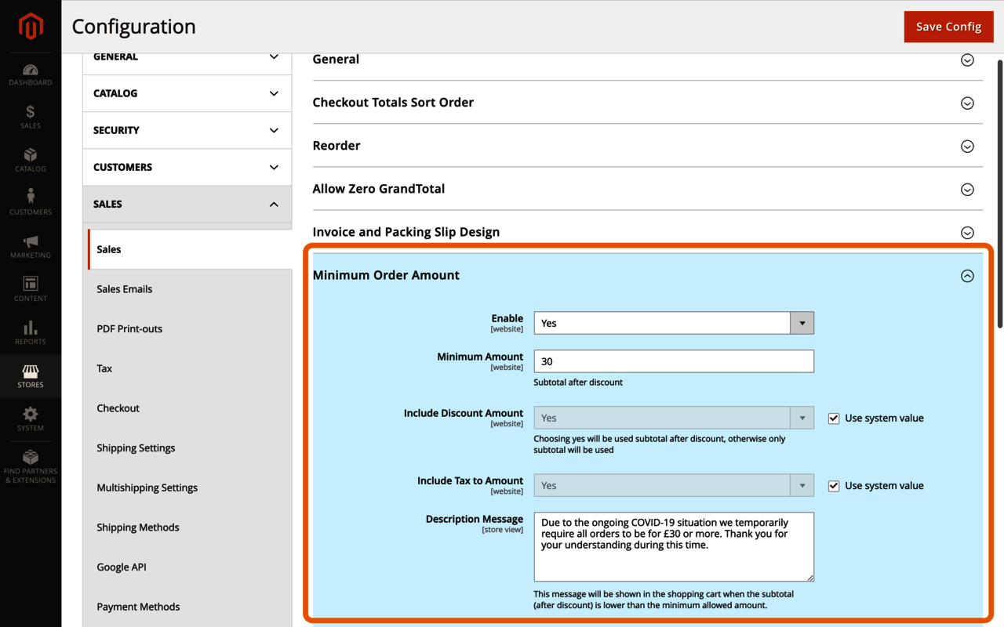Click the Magento logo icon
Screen dimensions: 1004x627
[x=31, y=27]
